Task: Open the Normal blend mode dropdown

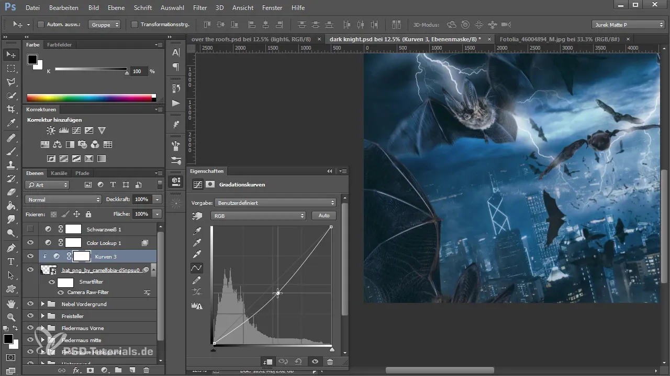Action: (x=63, y=199)
